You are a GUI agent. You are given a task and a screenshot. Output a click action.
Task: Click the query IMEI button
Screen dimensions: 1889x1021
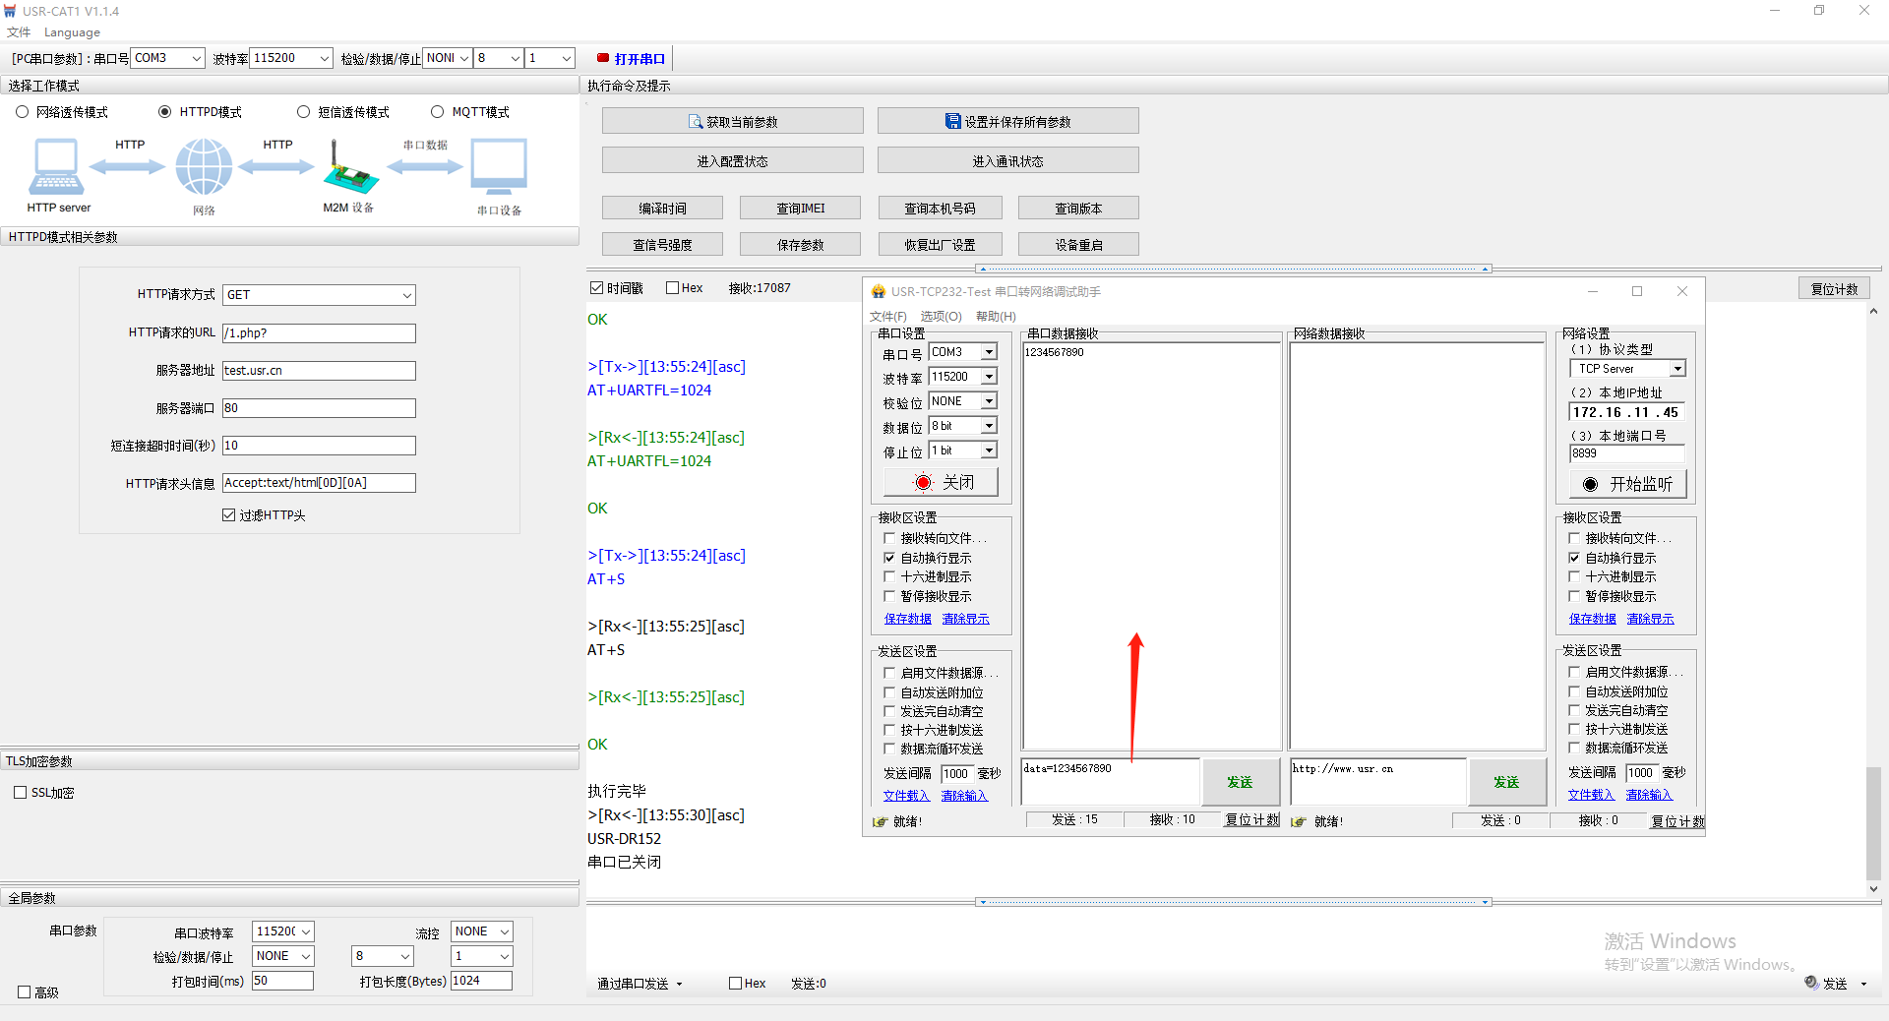[800, 209]
